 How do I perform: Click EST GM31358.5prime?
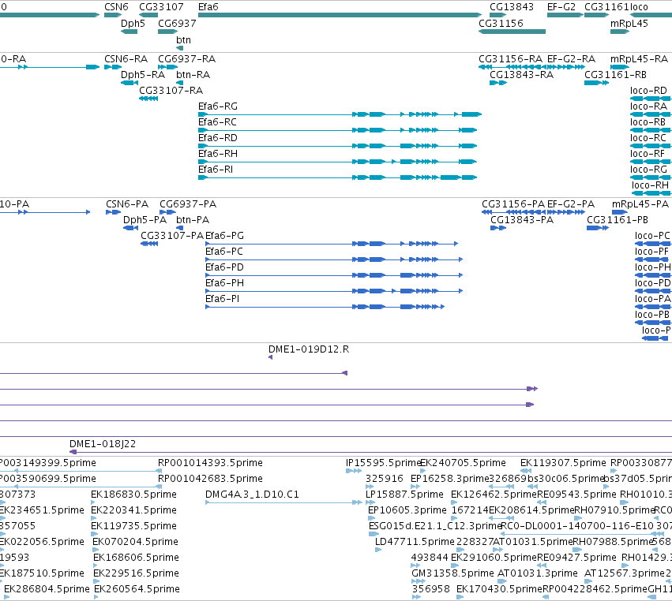pyautogui.click(x=452, y=573)
